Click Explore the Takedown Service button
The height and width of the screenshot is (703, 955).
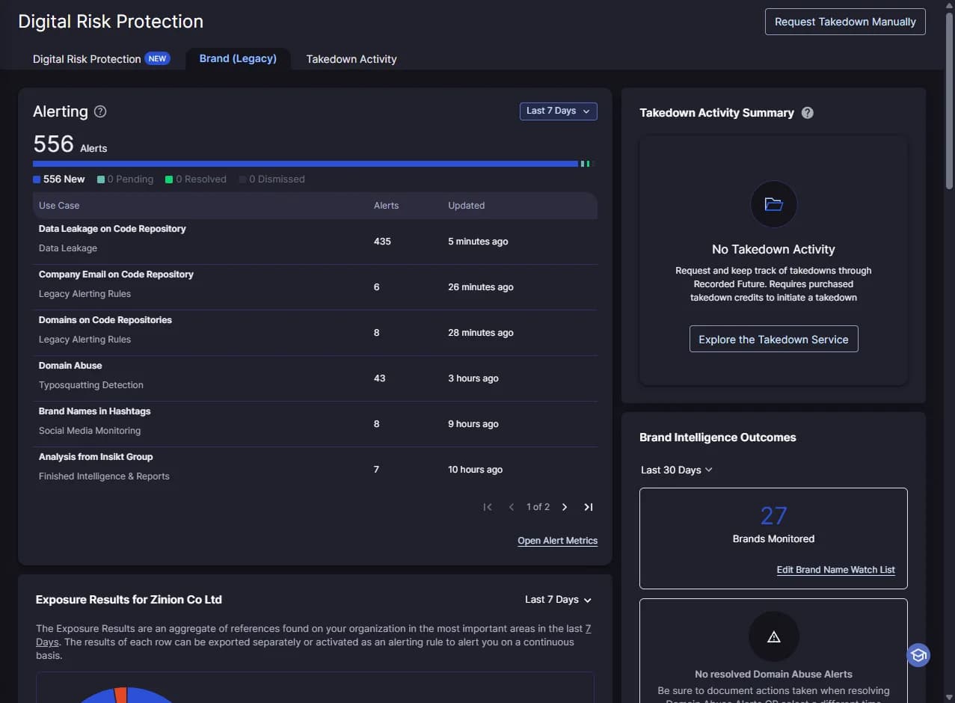773,339
